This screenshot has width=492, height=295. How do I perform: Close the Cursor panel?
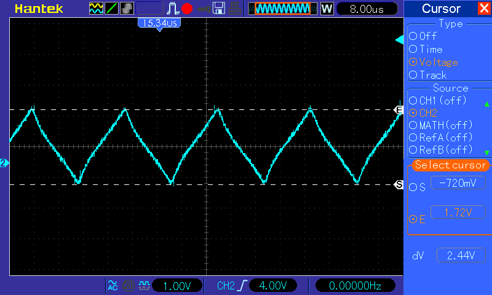pyautogui.click(x=483, y=9)
